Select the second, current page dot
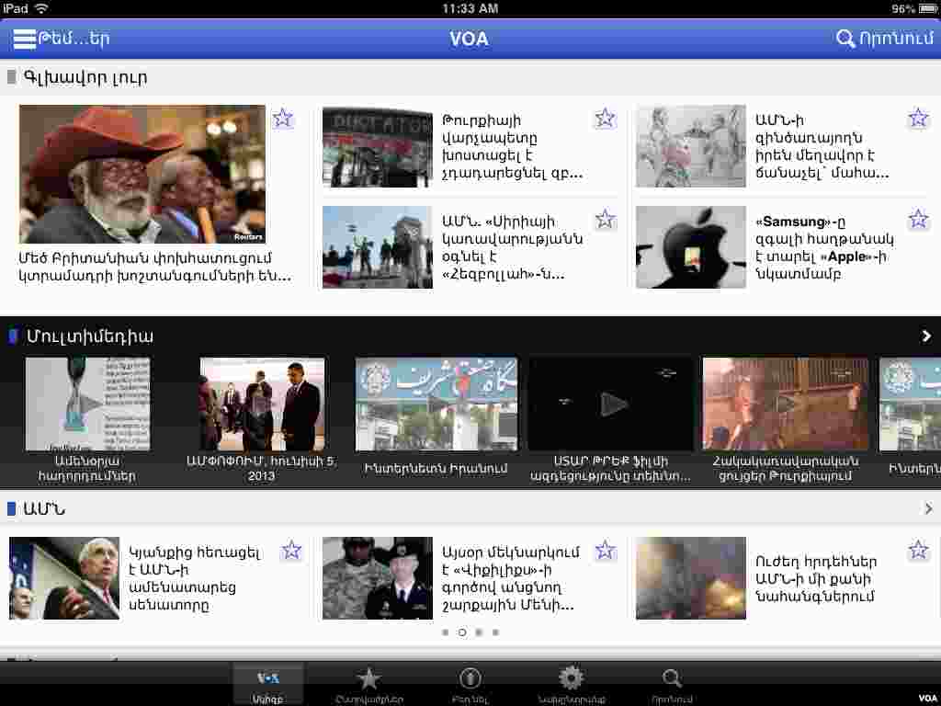The width and height of the screenshot is (941, 706). pos(462,632)
